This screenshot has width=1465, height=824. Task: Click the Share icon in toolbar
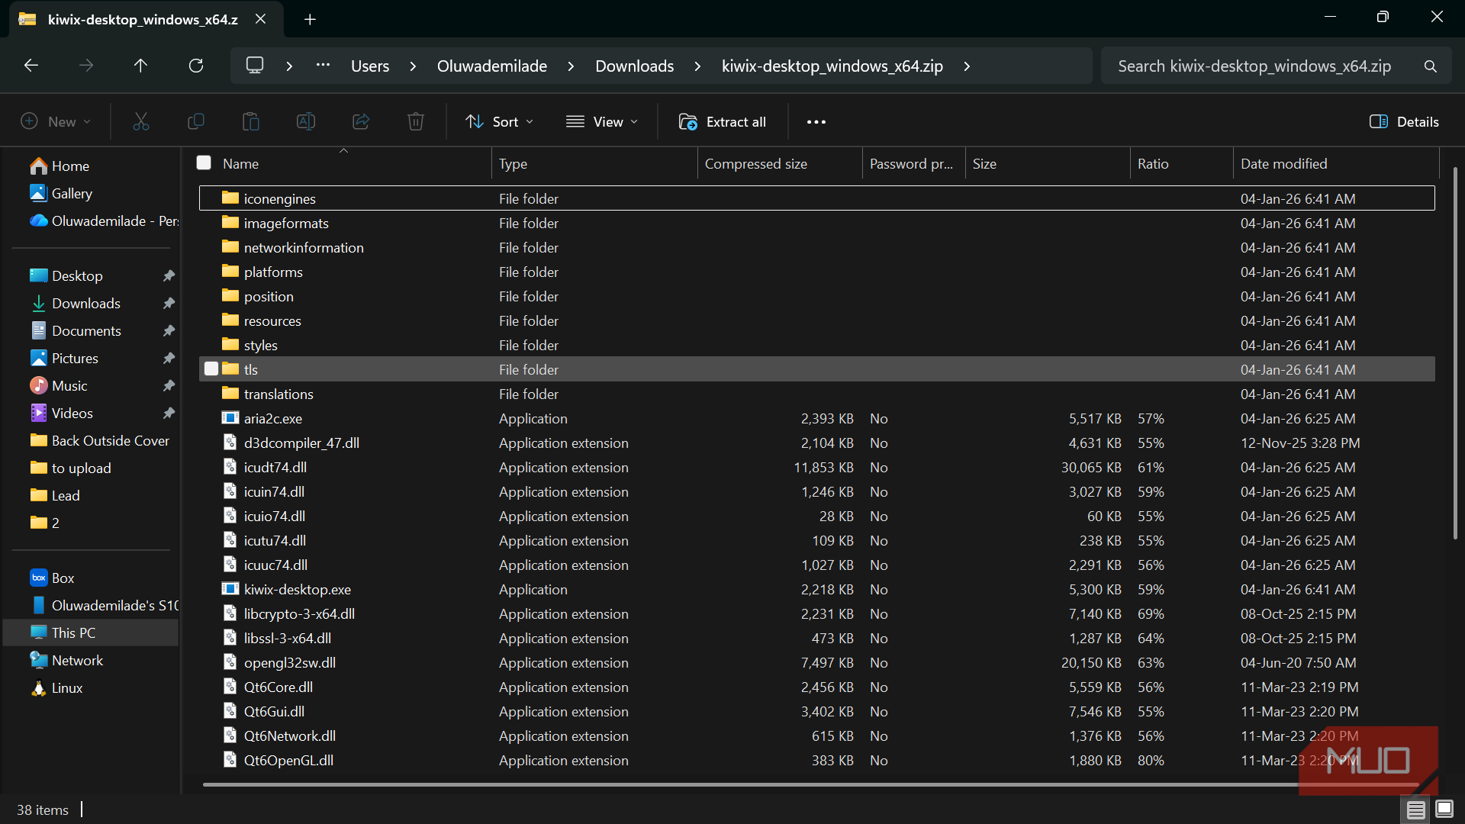[x=361, y=121]
